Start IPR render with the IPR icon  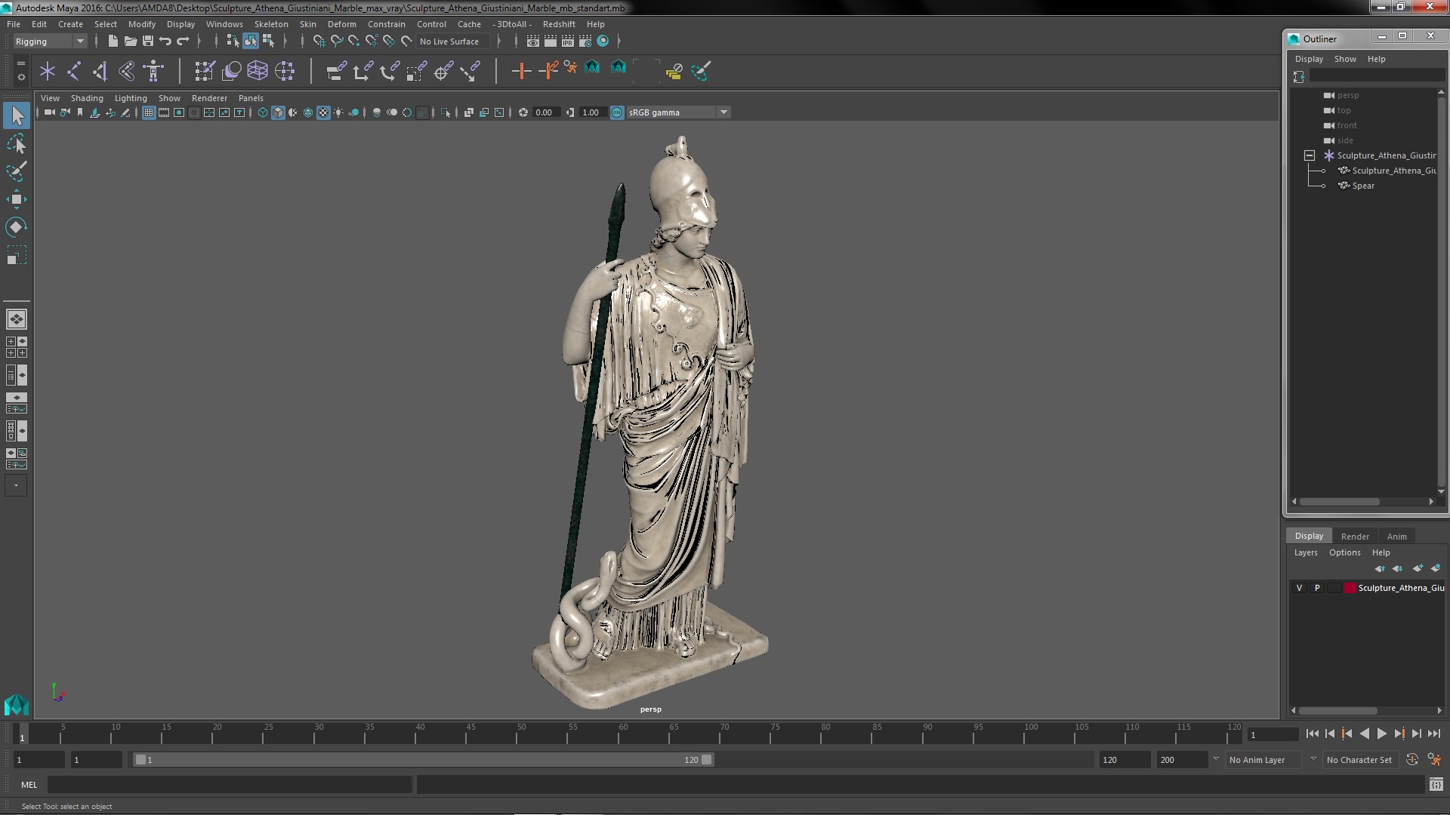point(568,42)
